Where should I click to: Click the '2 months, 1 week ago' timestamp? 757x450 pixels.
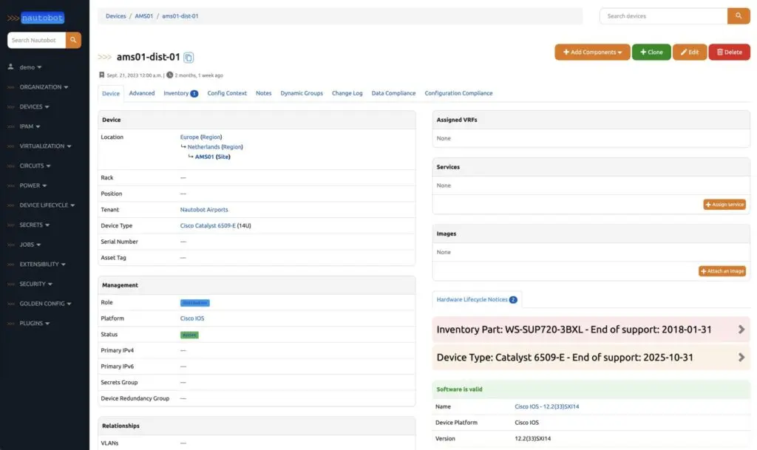[198, 75]
